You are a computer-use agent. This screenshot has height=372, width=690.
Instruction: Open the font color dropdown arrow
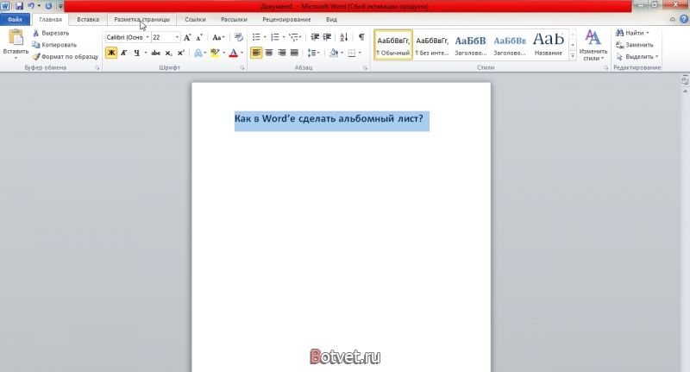241,53
